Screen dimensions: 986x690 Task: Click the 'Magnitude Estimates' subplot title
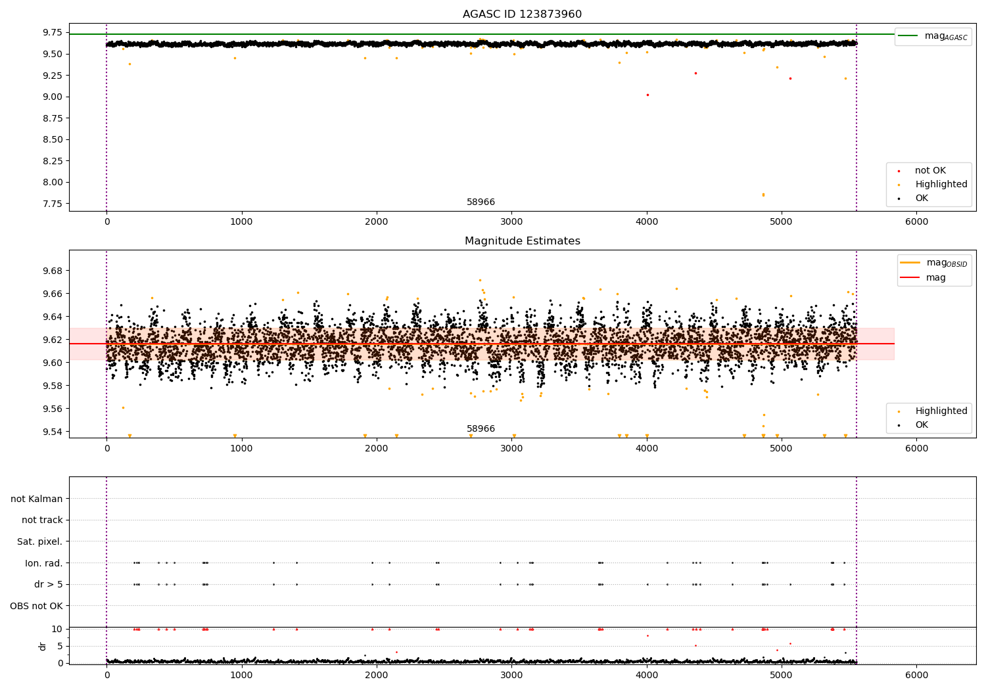click(522, 241)
